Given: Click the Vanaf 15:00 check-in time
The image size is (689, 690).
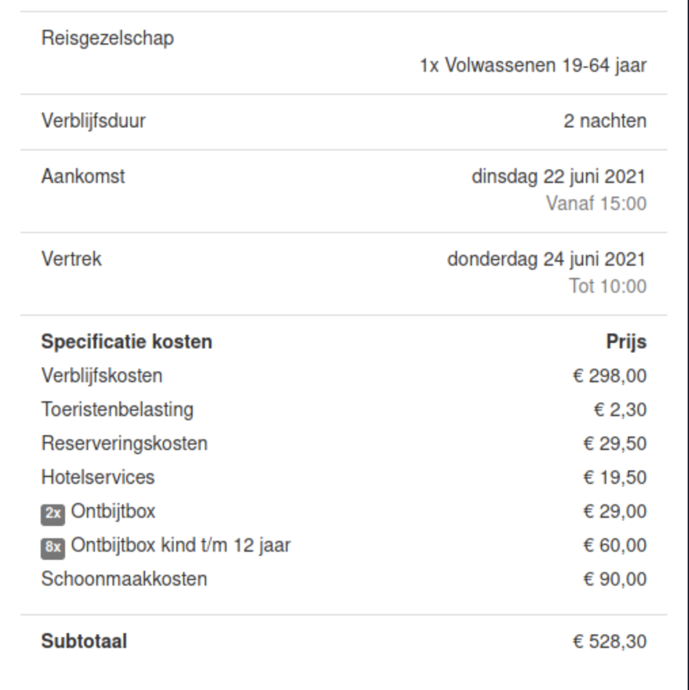Looking at the screenshot, I should (596, 204).
